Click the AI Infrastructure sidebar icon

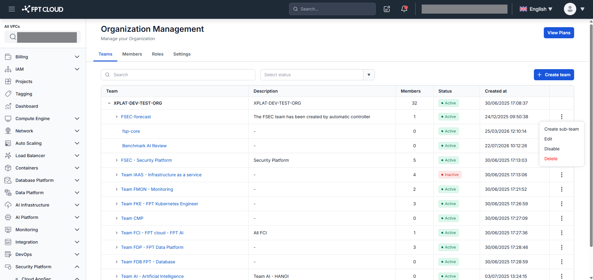[8, 205]
